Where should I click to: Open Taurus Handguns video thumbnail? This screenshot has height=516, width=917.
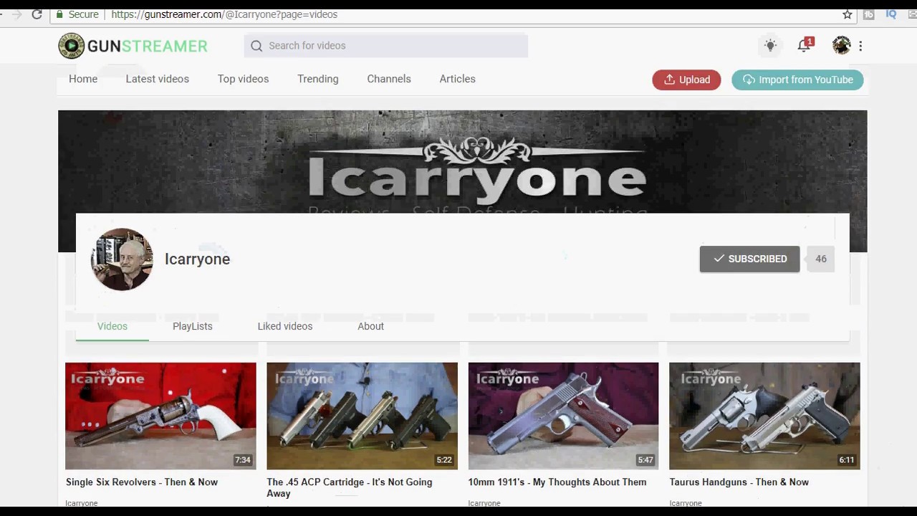[764, 416]
